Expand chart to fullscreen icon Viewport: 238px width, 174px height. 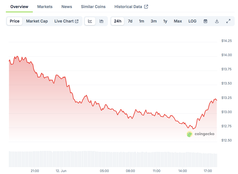(x=228, y=21)
